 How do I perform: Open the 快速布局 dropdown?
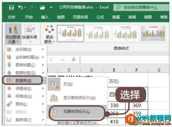click(30, 34)
